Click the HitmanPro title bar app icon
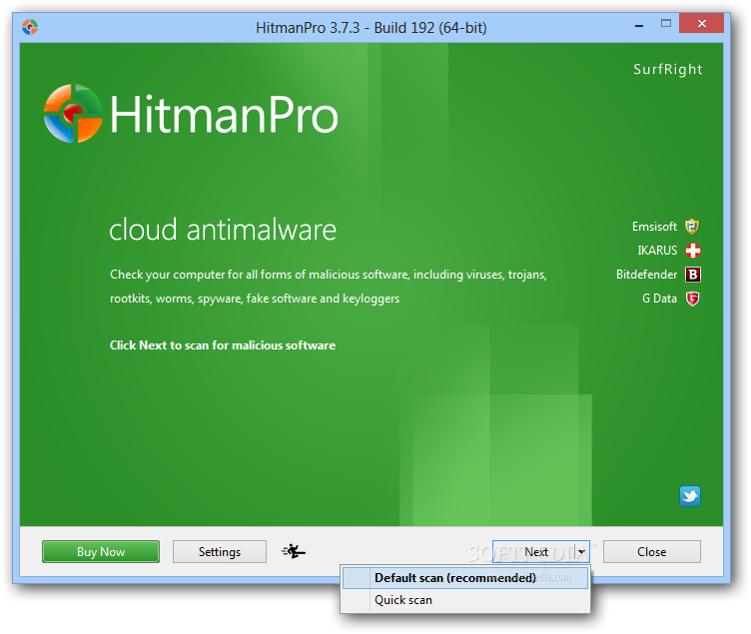751x634 pixels. 30,27
